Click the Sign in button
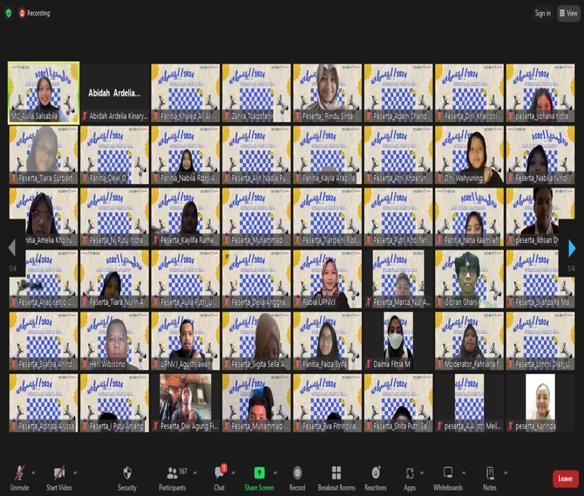584x496 pixels. [542, 14]
